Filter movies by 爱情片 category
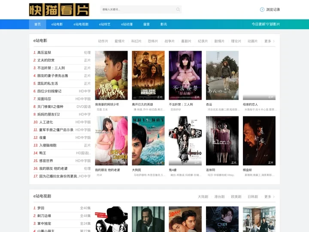 [120, 41]
